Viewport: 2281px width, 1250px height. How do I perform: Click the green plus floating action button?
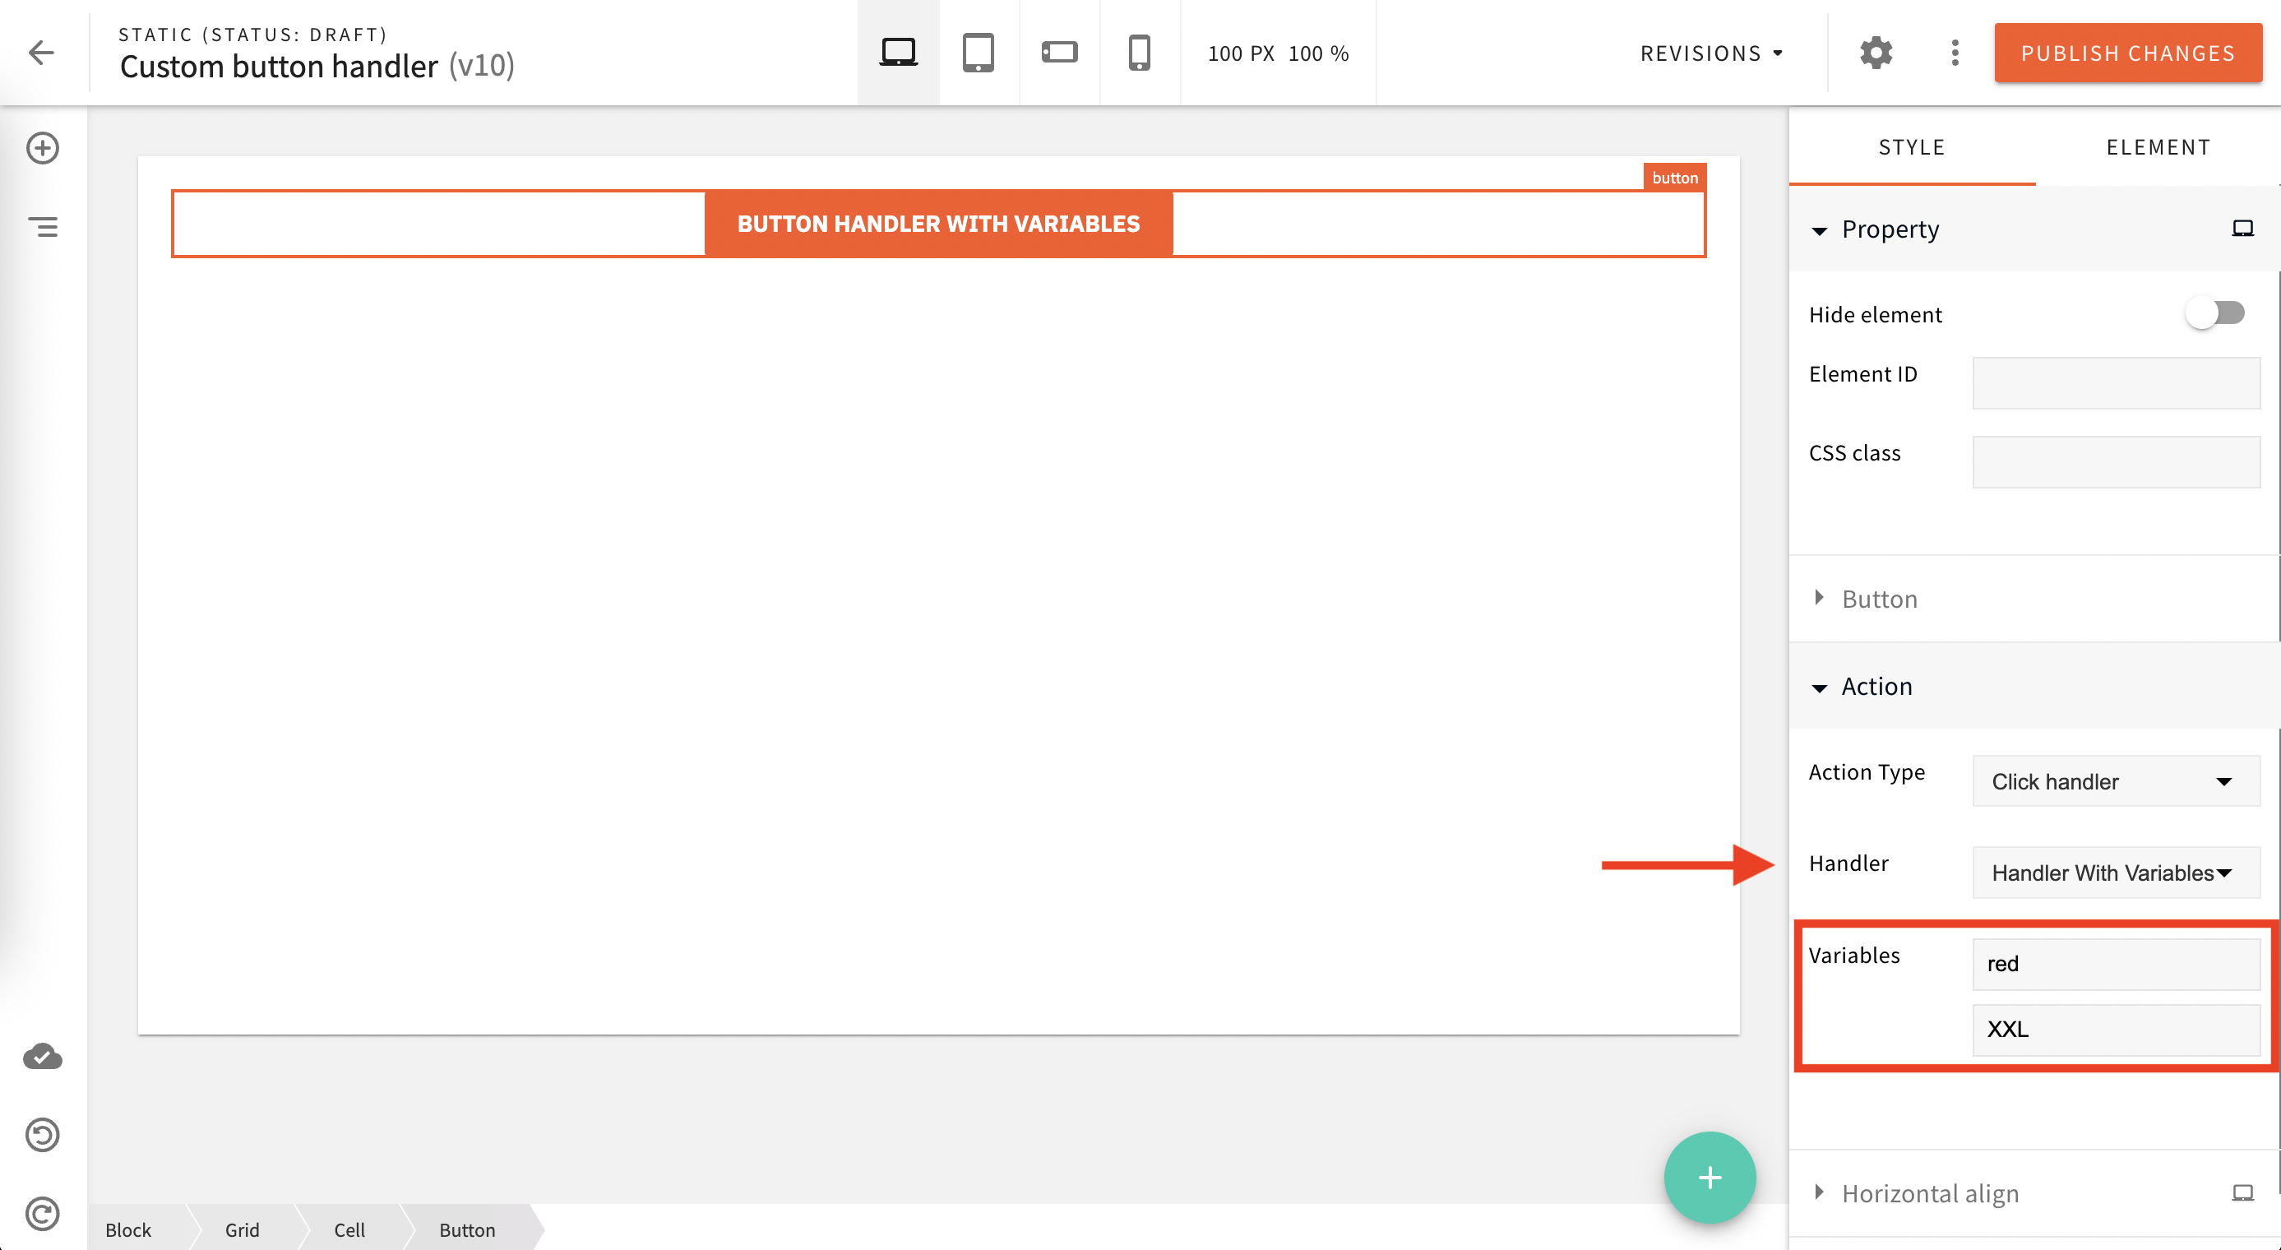[x=1709, y=1178]
